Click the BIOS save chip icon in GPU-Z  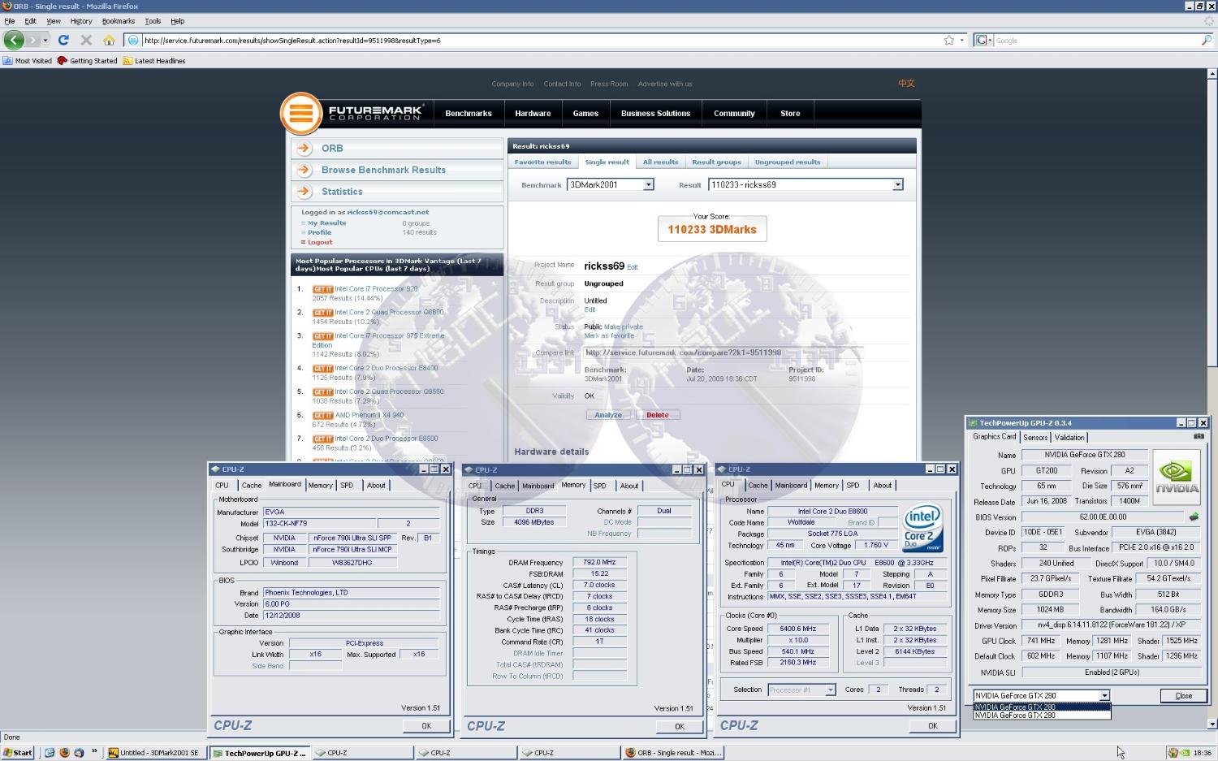tap(1194, 517)
